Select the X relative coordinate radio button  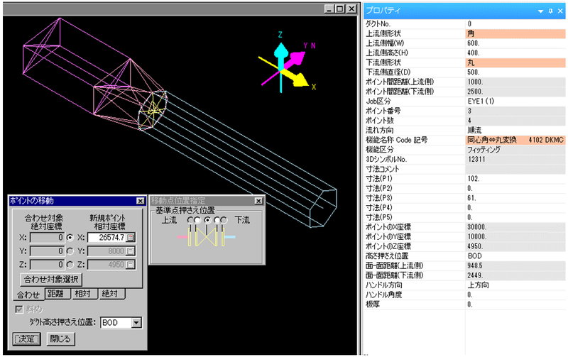tap(70, 236)
